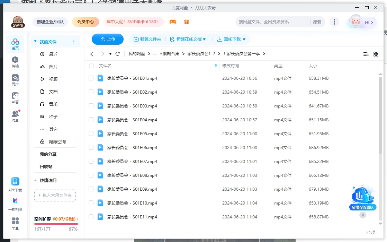Click the 上传 upload button
Viewport: 387px width, 242px height.
pos(107,39)
